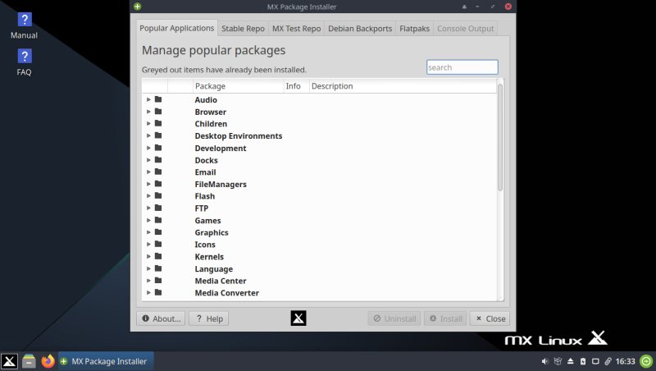Viewport: 656px width, 371px height.
Task: Close the MX Package Installer dialog
Action: (x=490, y=318)
